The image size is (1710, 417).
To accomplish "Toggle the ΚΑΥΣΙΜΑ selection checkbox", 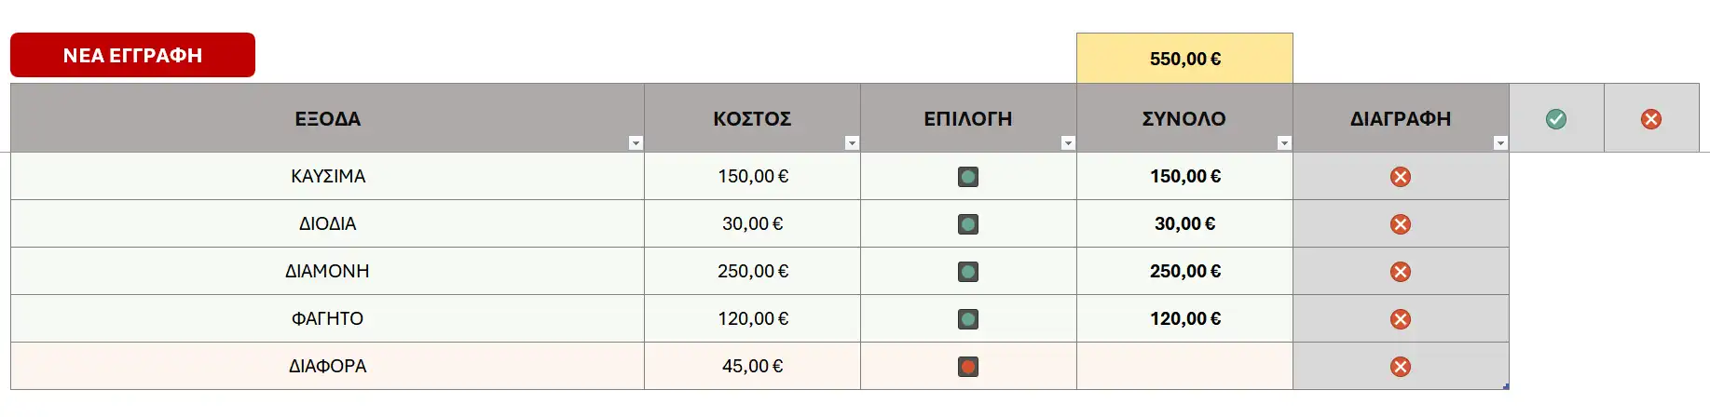I will pyautogui.click(x=968, y=177).
